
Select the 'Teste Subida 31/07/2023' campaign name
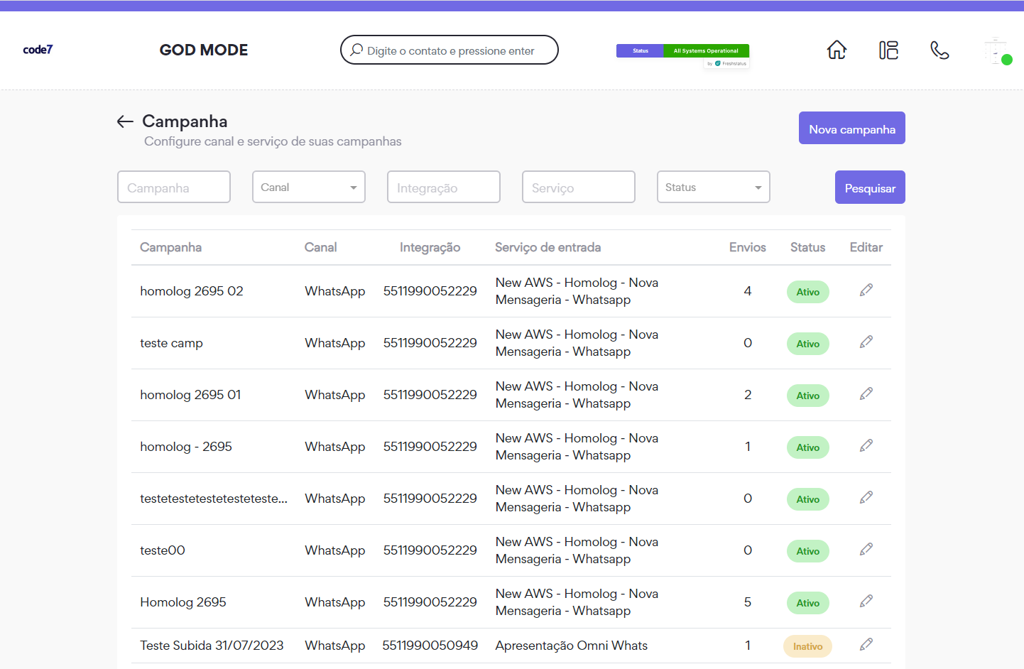[x=212, y=646]
